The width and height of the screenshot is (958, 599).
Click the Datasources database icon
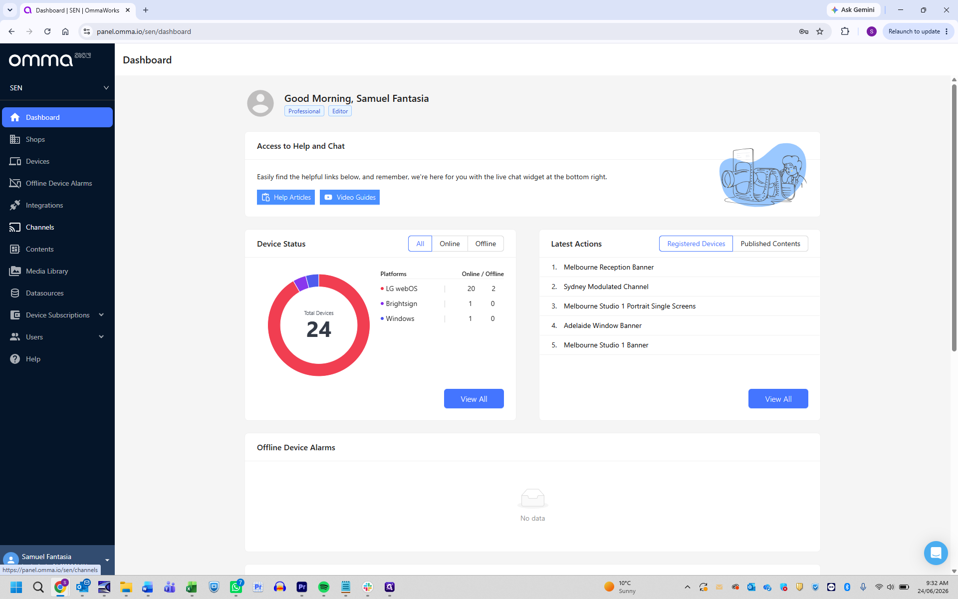[15, 293]
